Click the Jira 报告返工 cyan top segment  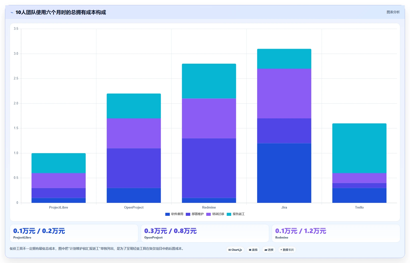coord(284,59)
